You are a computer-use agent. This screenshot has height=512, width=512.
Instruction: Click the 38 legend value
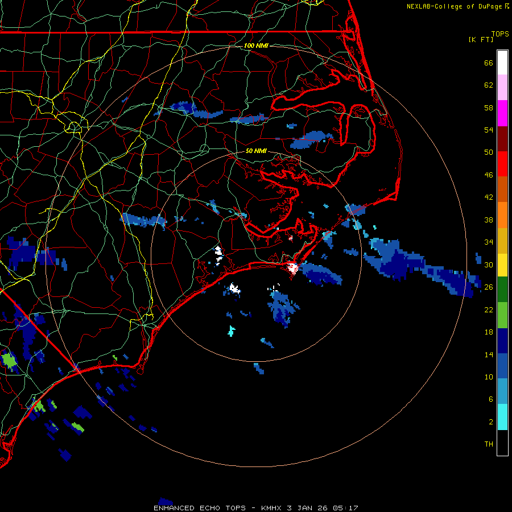(x=489, y=220)
